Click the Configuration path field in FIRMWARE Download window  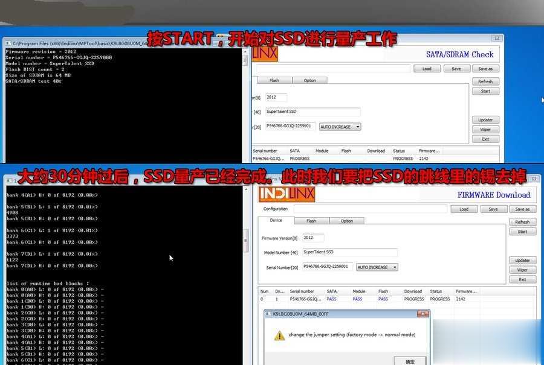[370, 209]
